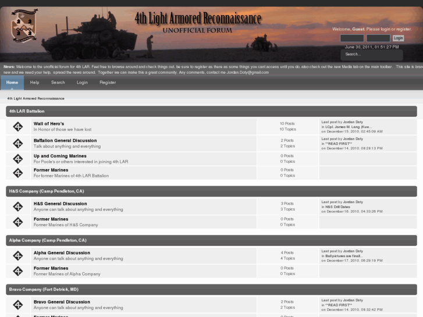Focus the username input field
Image resolution: width=423 pixels, height=317 pixels.
[x=352, y=38]
